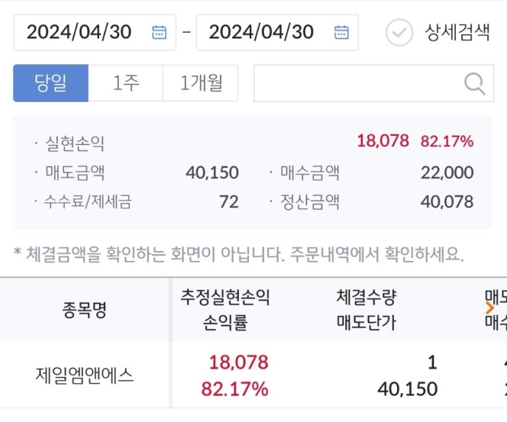Click the 체결수량 매도단가 column header
Image resolution: width=507 pixels, height=422 pixels.
coord(366,310)
